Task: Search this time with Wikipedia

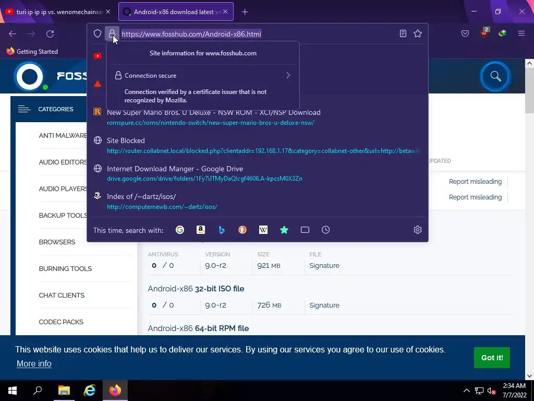Action: 263,230
